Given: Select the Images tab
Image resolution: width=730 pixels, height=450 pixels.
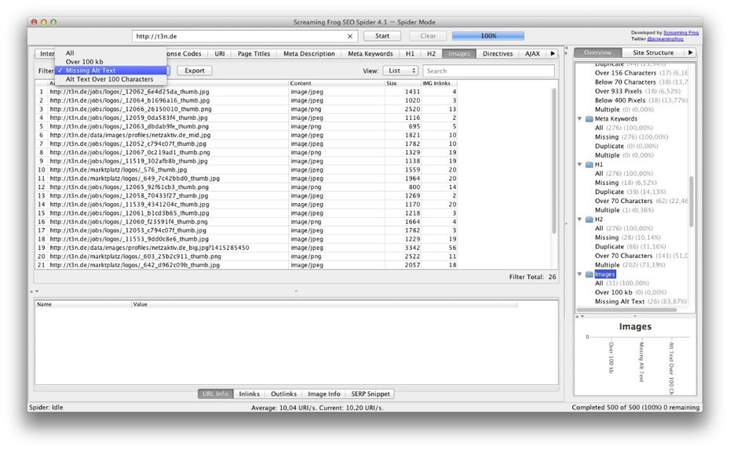Looking at the screenshot, I should 459,53.
